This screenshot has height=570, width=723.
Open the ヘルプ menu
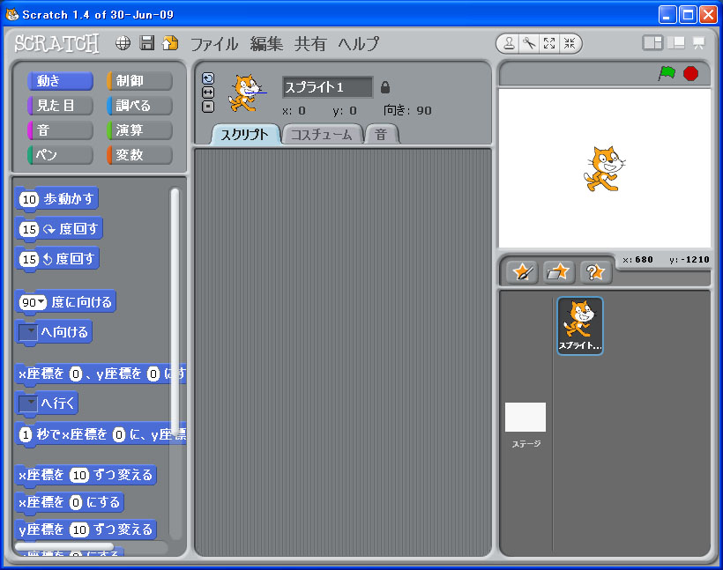[x=359, y=44]
